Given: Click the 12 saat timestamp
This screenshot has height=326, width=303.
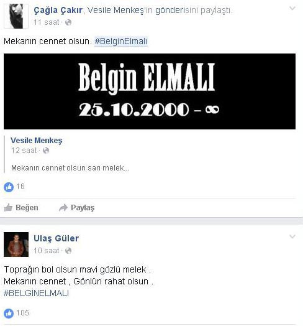Looking at the screenshot, I should (x=24, y=151).
